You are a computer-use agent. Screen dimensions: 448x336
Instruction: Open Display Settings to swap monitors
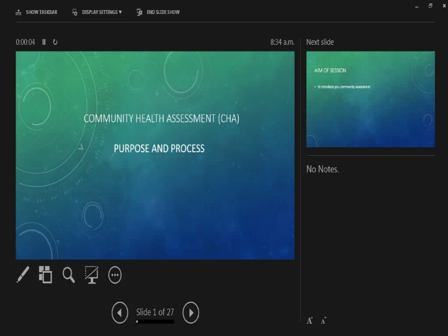click(x=97, y=11)
